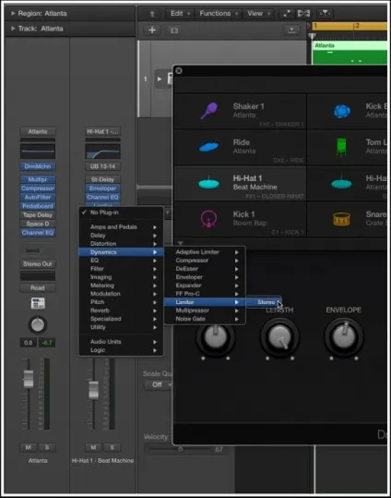
Task: Open the Atlanta channel strip instrument icon
Action: pos(38,303)
